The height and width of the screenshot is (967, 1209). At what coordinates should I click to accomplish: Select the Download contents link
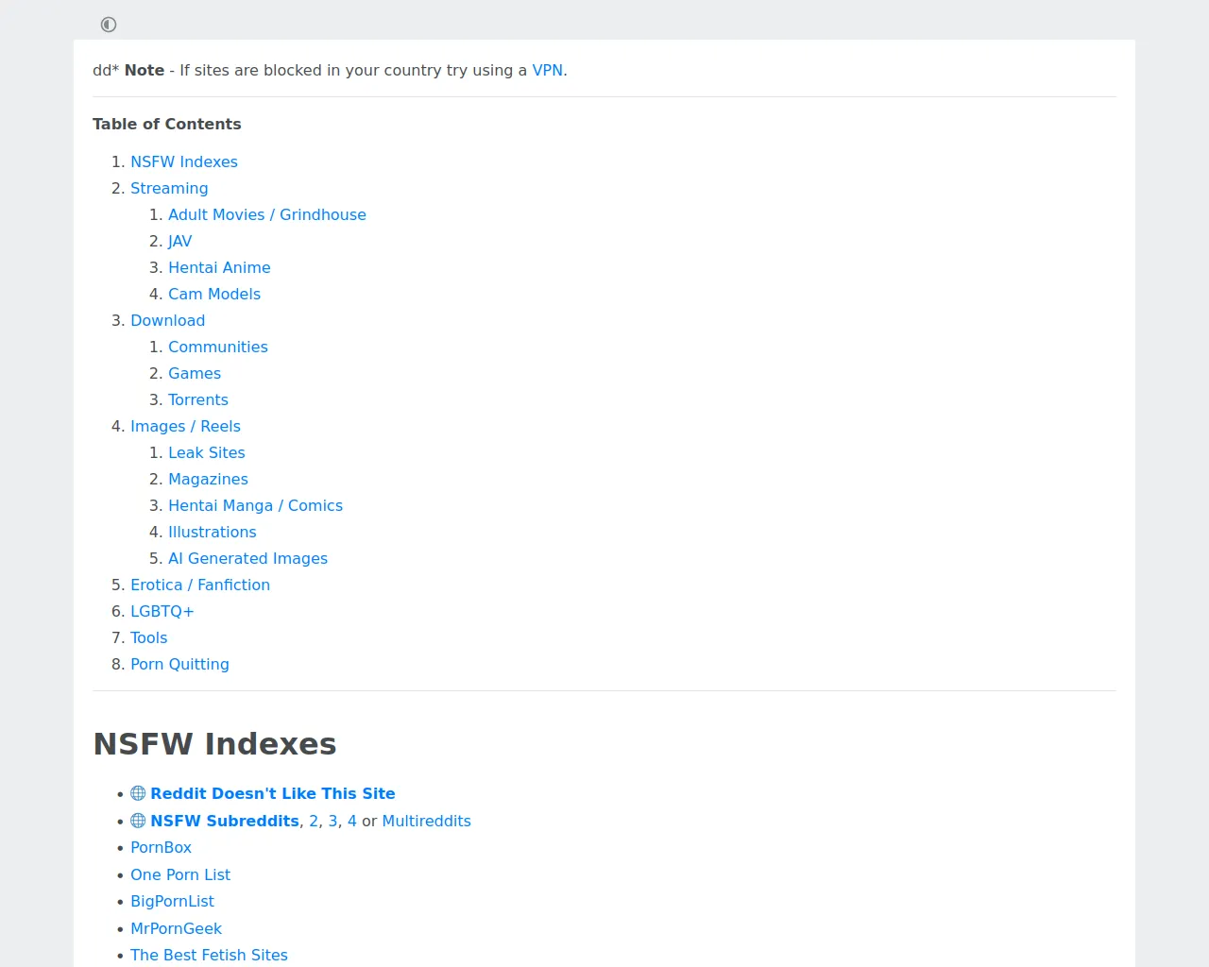[167, 320]
